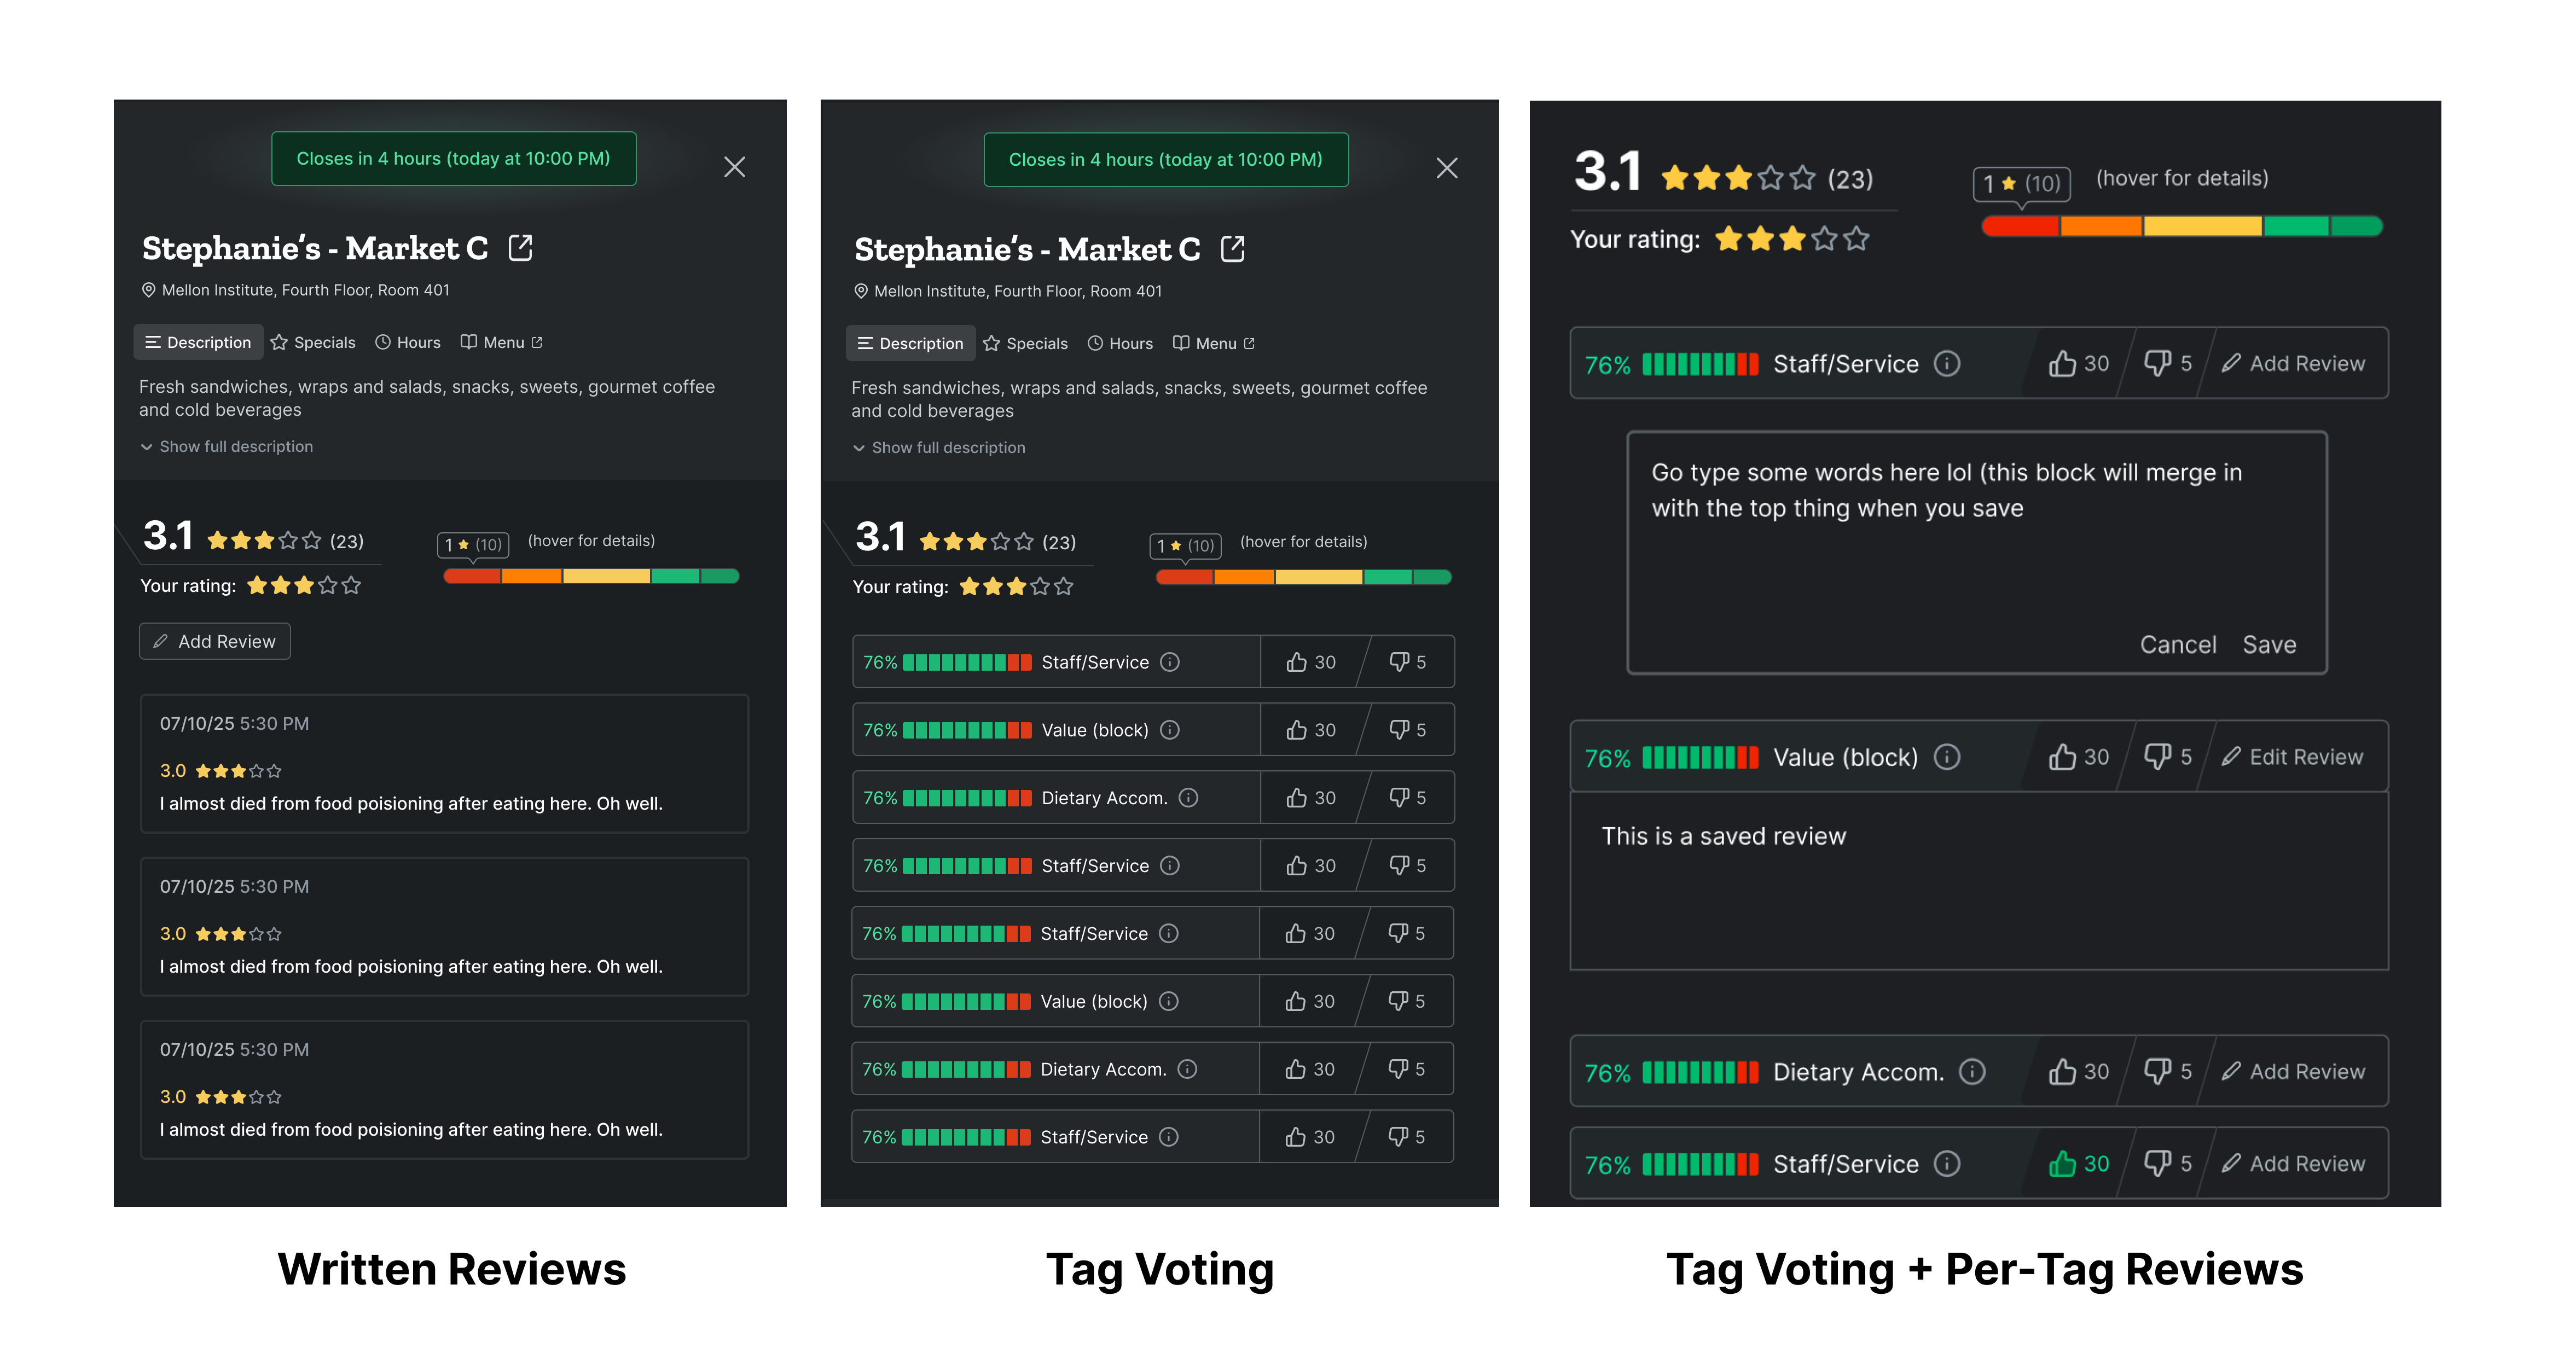Switch to Specials tab in Tag Voting panel
This screenshot has width=2576, height=1360.
tap(1026, 343)
